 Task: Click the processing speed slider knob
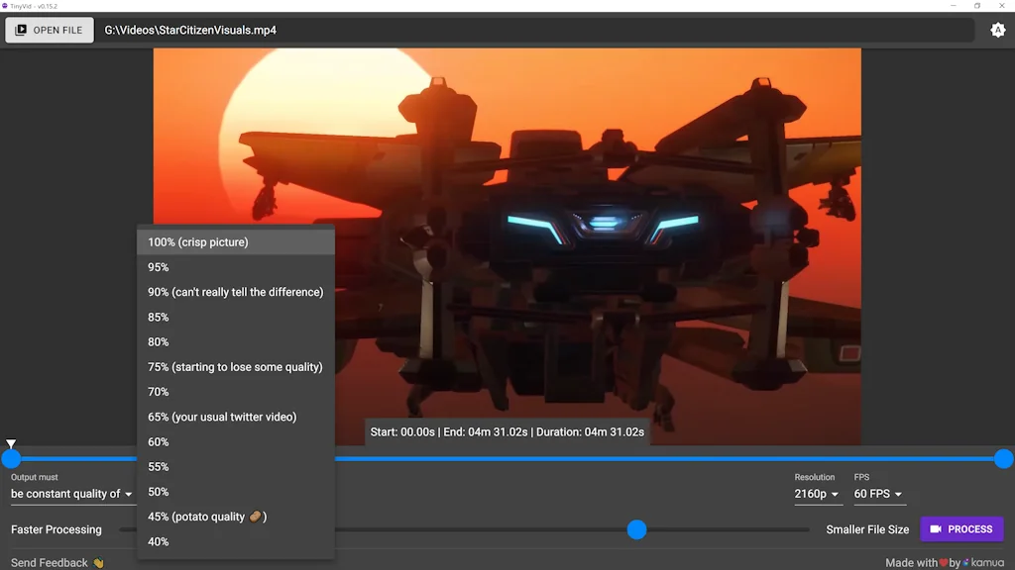[636, 530]
